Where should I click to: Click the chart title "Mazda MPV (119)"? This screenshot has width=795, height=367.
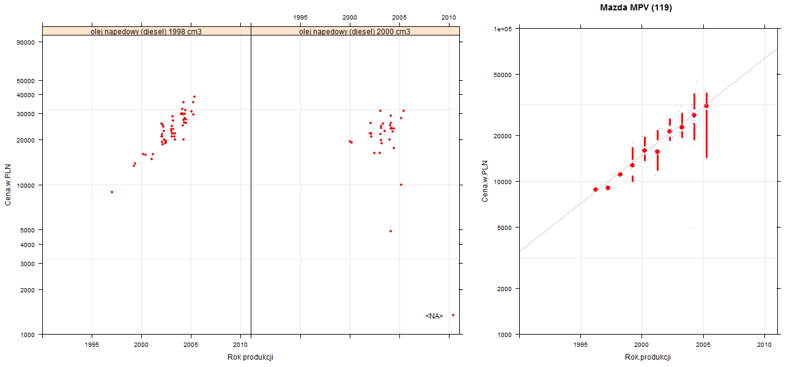[x=636, y=8]
